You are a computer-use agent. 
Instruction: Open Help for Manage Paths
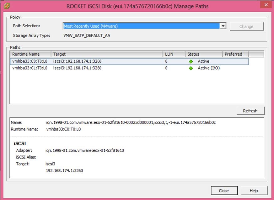[254, 191]
